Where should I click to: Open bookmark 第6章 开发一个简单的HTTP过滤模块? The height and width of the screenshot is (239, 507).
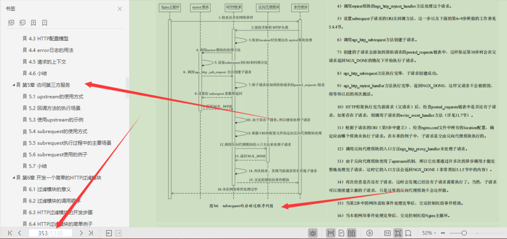(62, 178)
